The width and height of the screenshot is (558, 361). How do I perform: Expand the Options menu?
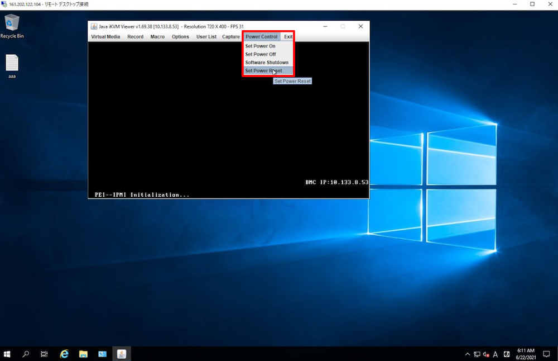tap(180, 37)
